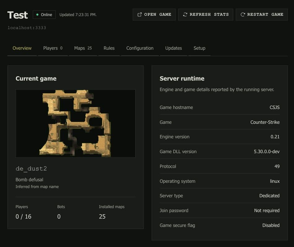The image size is (294, 247).
Task: Click the circular restart icon in Restart Game
Action: (243, 15)
